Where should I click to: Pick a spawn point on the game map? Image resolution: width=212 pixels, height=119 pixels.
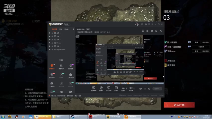[106, 11]
